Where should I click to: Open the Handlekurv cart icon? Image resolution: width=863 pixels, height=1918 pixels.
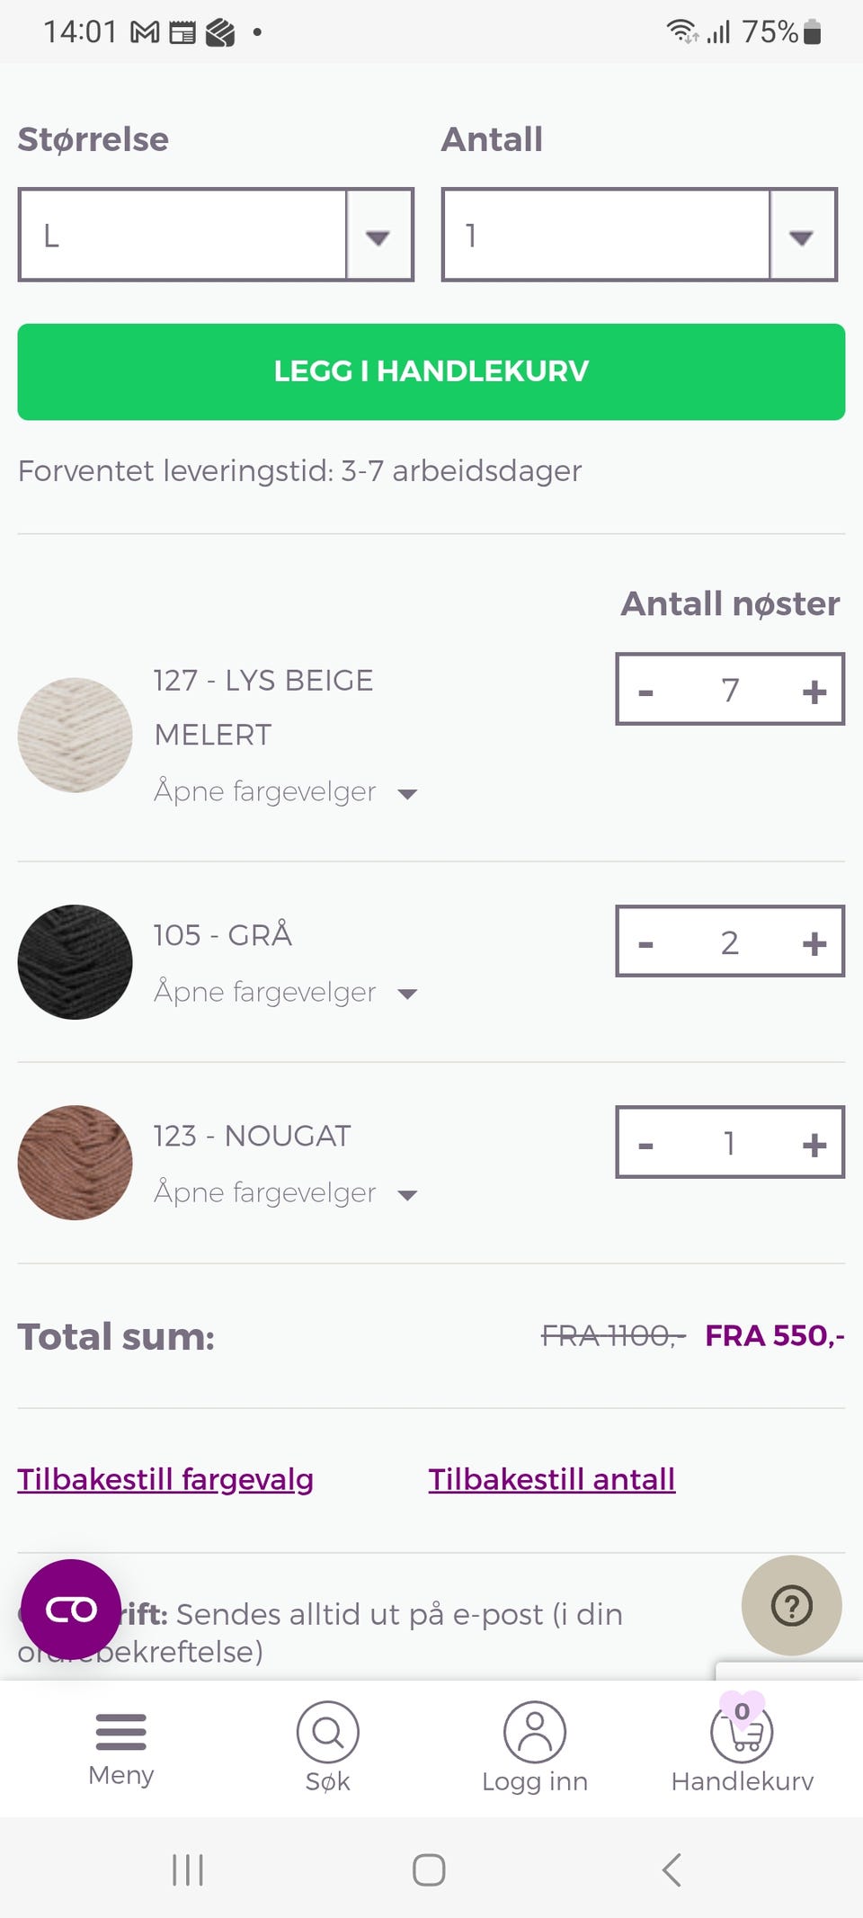(x=743, y=1730)
